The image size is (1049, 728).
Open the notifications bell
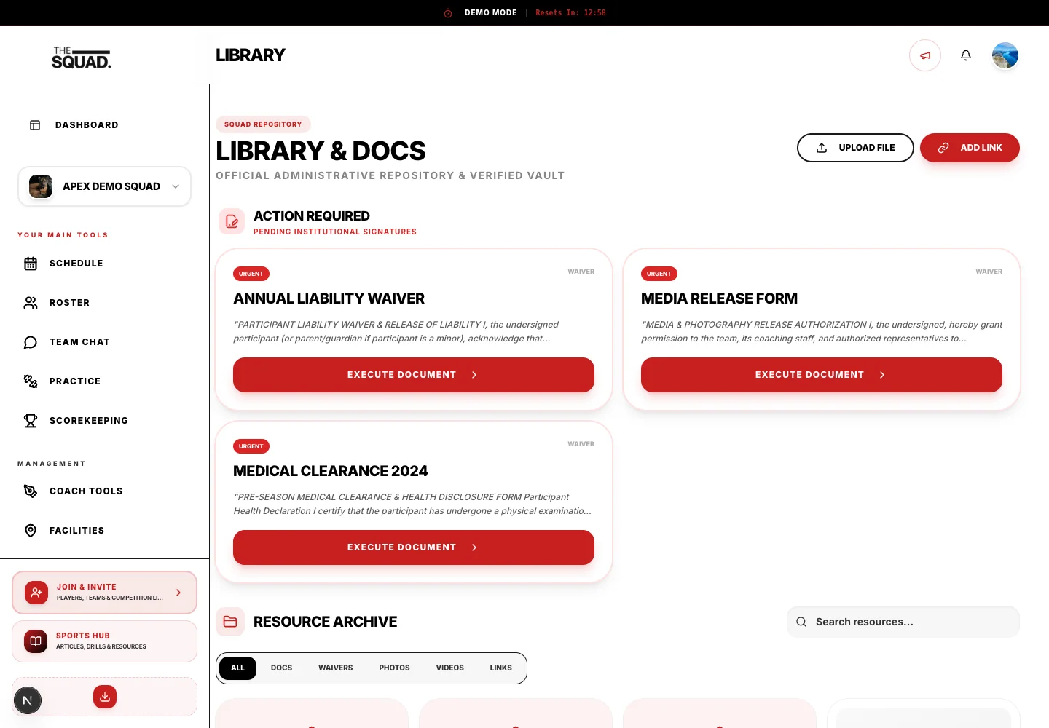tap(966, 55)
